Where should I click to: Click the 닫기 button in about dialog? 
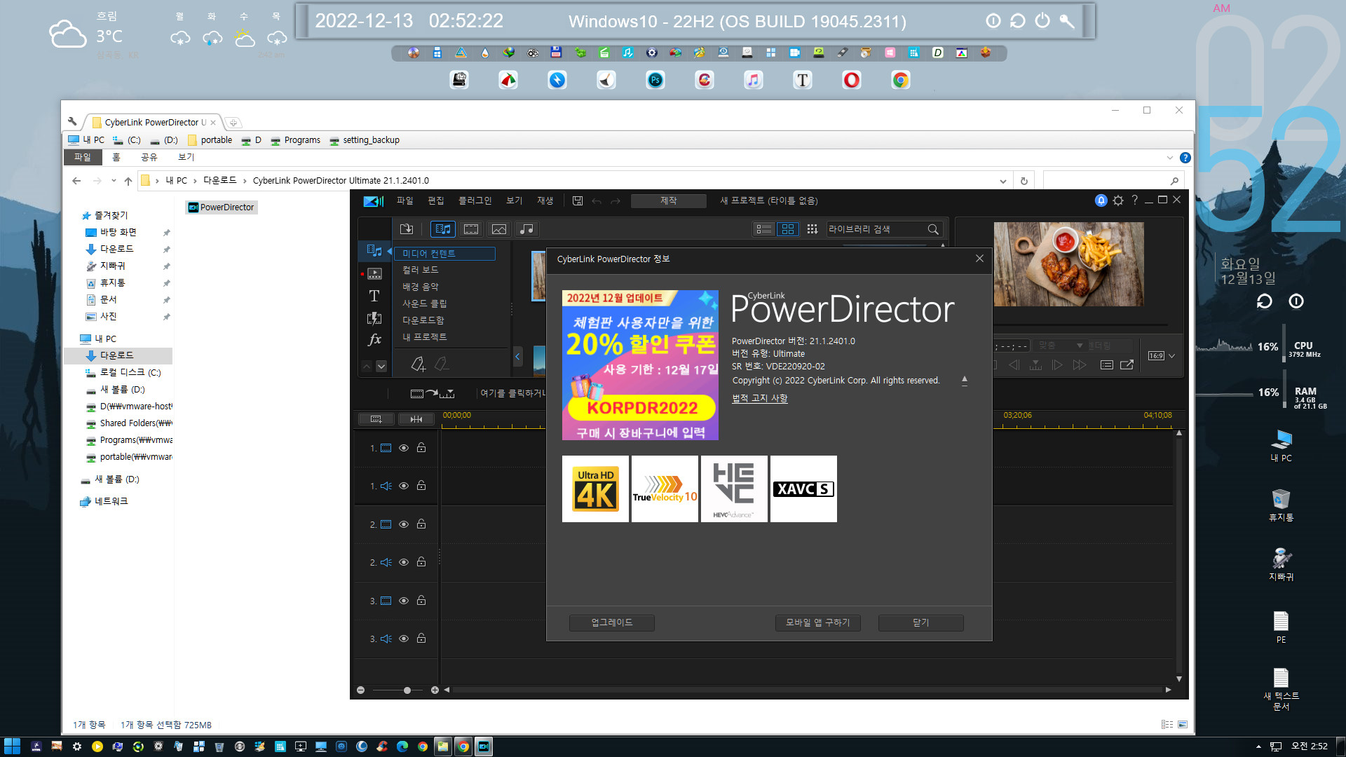pos(920,622)
